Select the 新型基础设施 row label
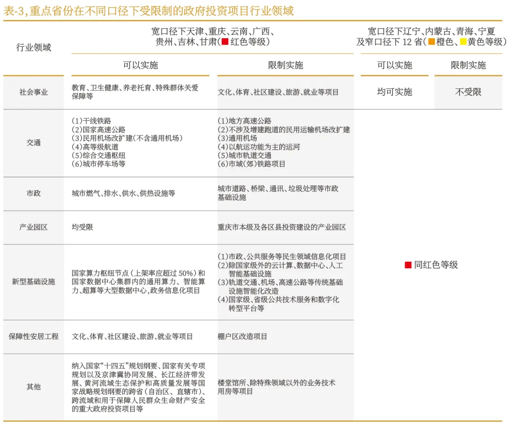 click(34, 282)
